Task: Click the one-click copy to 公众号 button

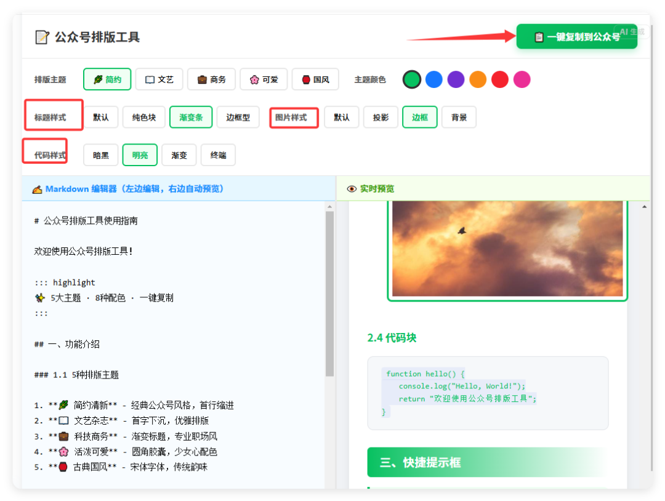Action: (x=576, y=36)
